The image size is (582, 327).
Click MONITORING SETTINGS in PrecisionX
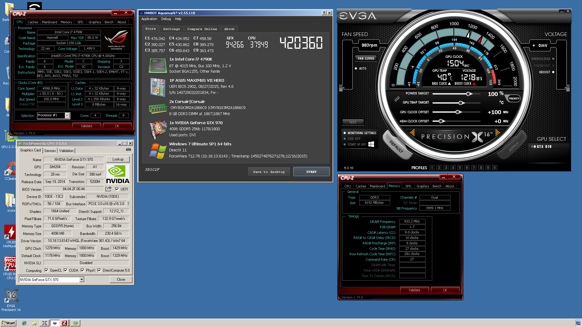(360, 133)
